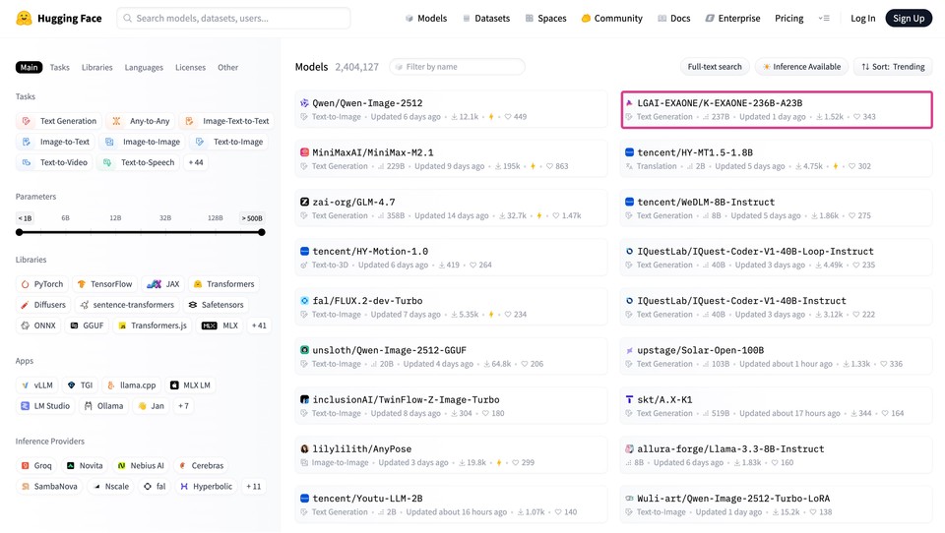945x533 pixels.
Task: Open Enterprise in top navigation
Action: 732,18
